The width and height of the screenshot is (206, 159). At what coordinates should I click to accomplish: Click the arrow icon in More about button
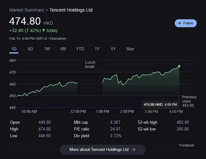(134, 150)
